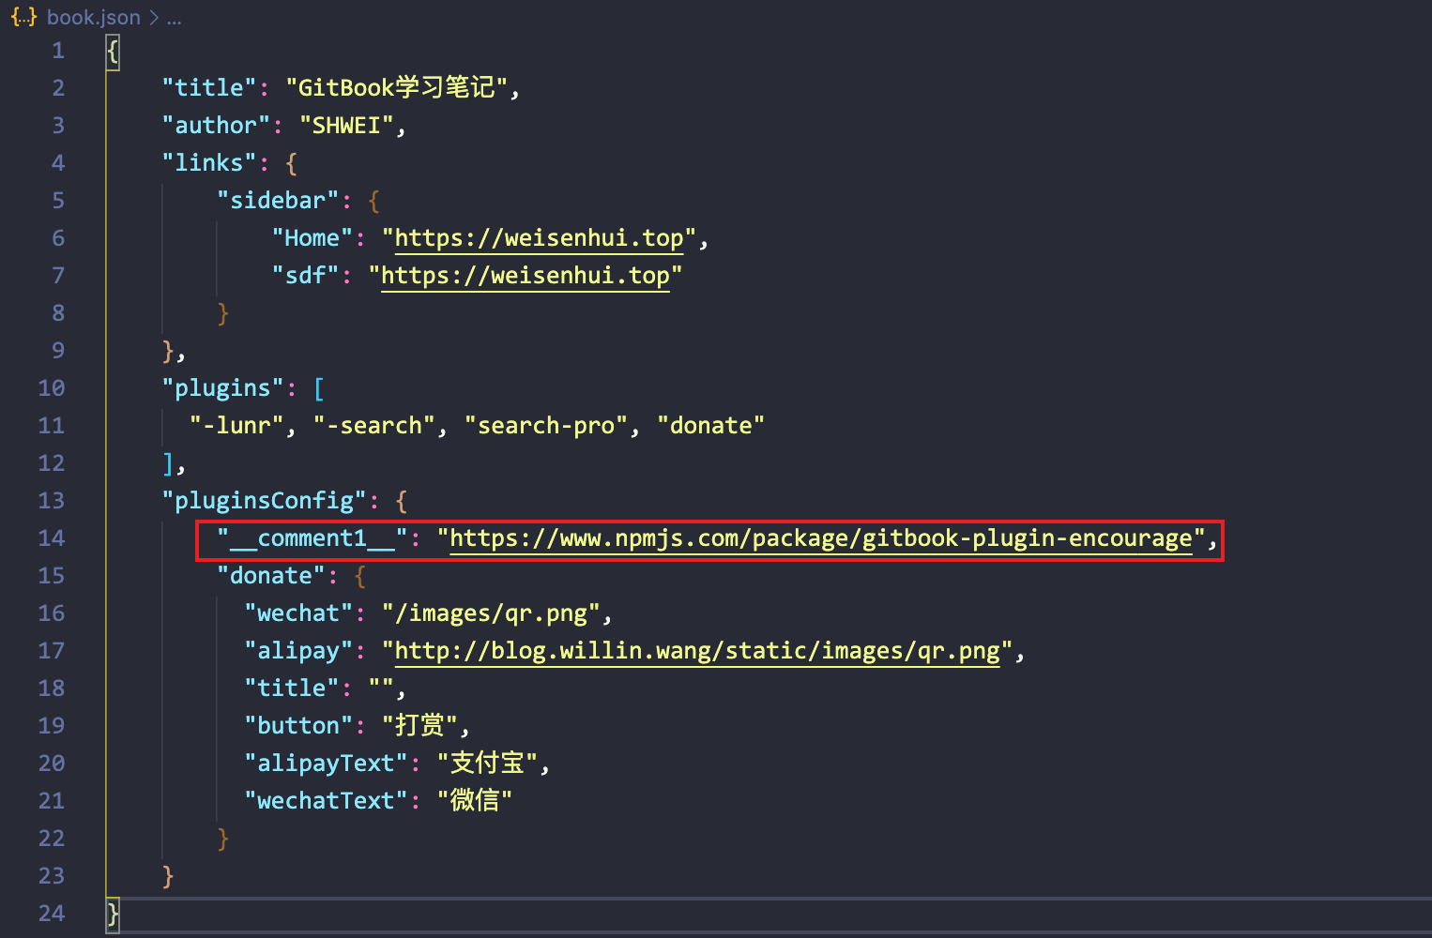Place cursor on the "title" property key
Viewport: 1432px width, 938px height.
(208, 86)
